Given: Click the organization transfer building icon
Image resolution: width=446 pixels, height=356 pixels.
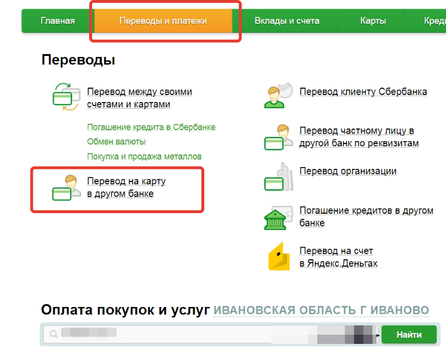Looking at the screenshot, I should click(279, 177).
